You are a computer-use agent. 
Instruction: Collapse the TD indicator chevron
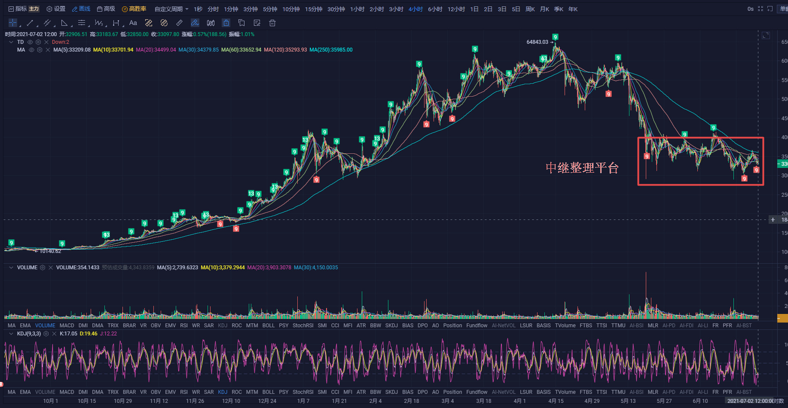tap(11, 42)
